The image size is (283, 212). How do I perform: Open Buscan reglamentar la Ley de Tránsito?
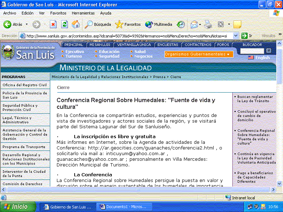pos(255,99)
